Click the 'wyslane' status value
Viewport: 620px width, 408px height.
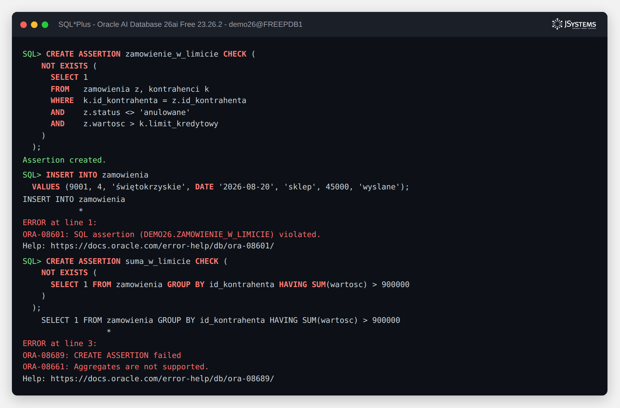click(379, 187)
